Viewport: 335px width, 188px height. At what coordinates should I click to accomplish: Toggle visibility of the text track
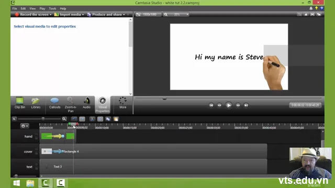pyautogui.click(x=36, y=164)
